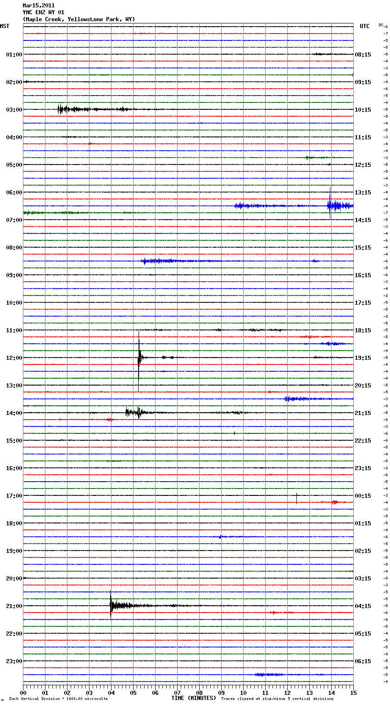Screen dimensions: 390x705
Task: Click the '22:00' MST time label
Action: [x=14, y=634]
